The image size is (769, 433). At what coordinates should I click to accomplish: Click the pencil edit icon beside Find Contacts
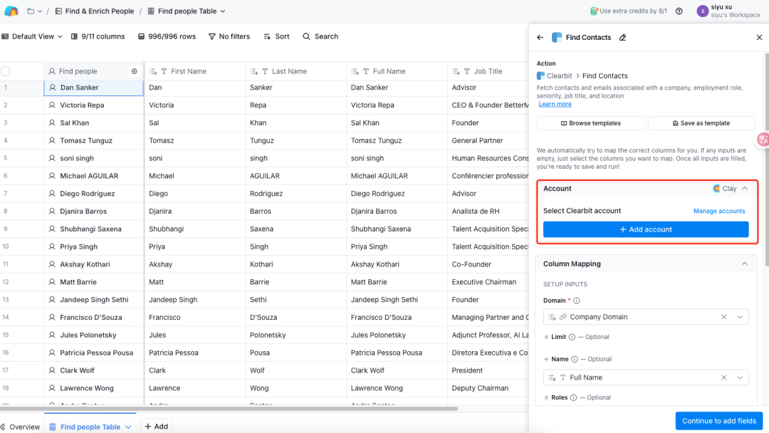[x=623, y=38]
